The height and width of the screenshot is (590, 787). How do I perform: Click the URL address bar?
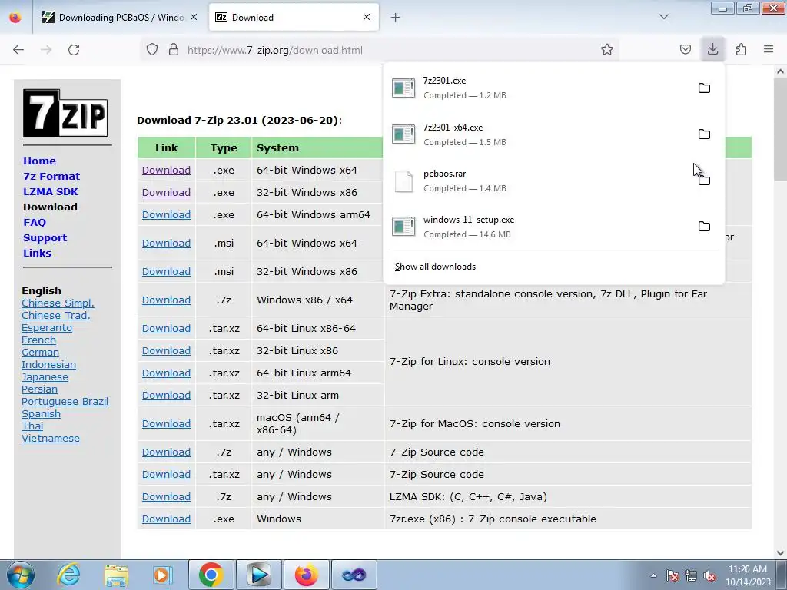(381, 50)
